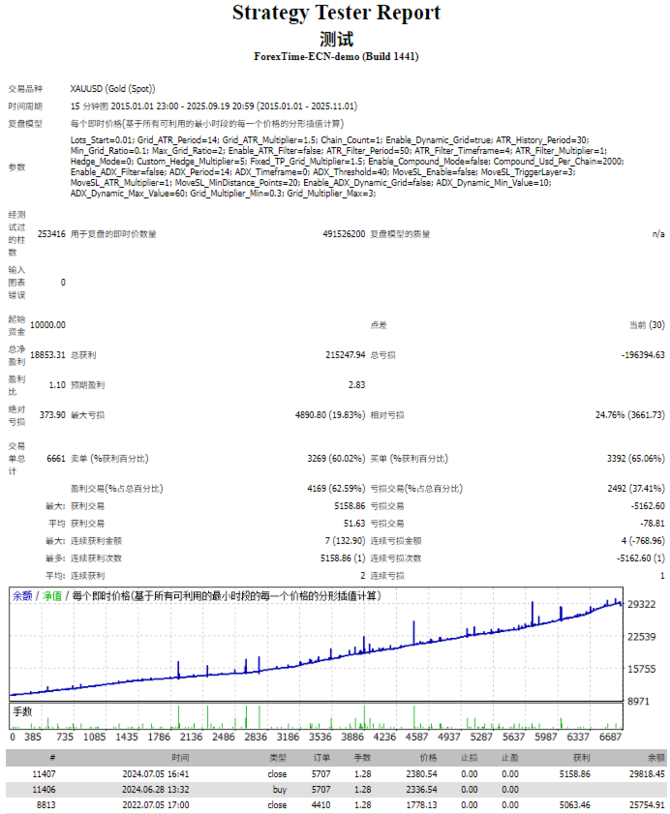Click the '预期盈利' label
This screenshot has height=814, width=670.
point(87,385)
